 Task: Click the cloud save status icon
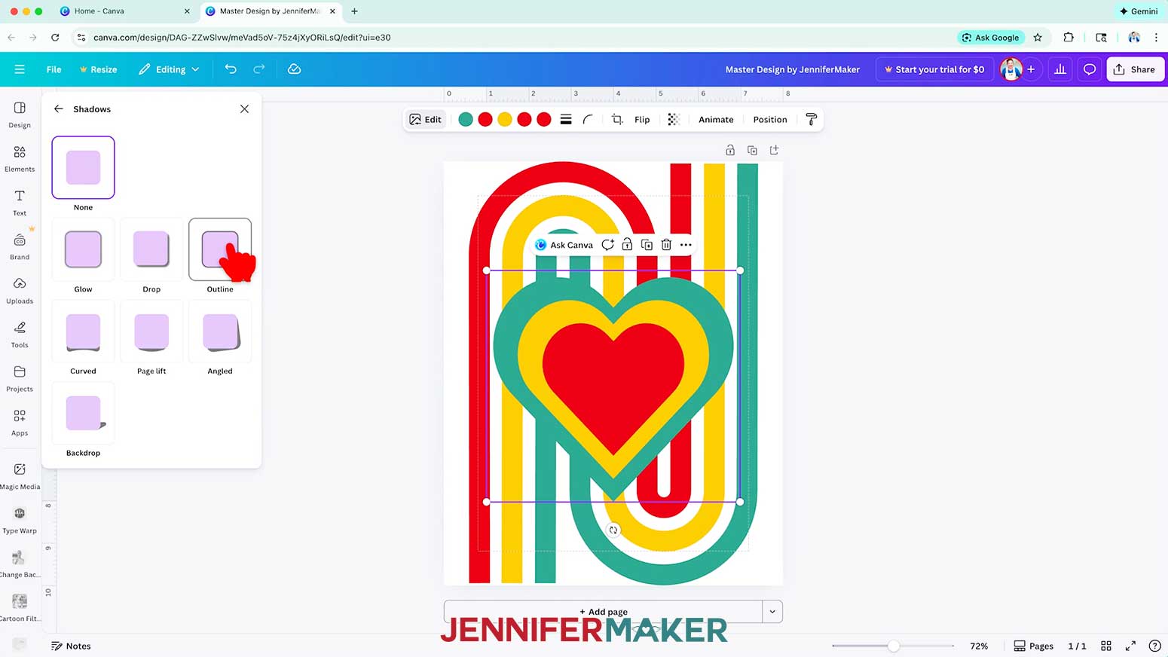point(295,69)
